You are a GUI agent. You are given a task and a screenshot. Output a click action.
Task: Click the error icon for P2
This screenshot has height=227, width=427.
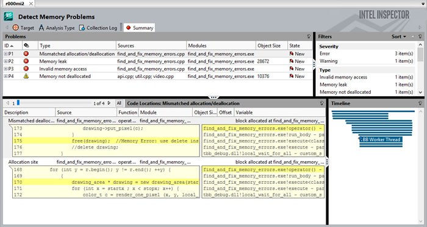(26, 61)
